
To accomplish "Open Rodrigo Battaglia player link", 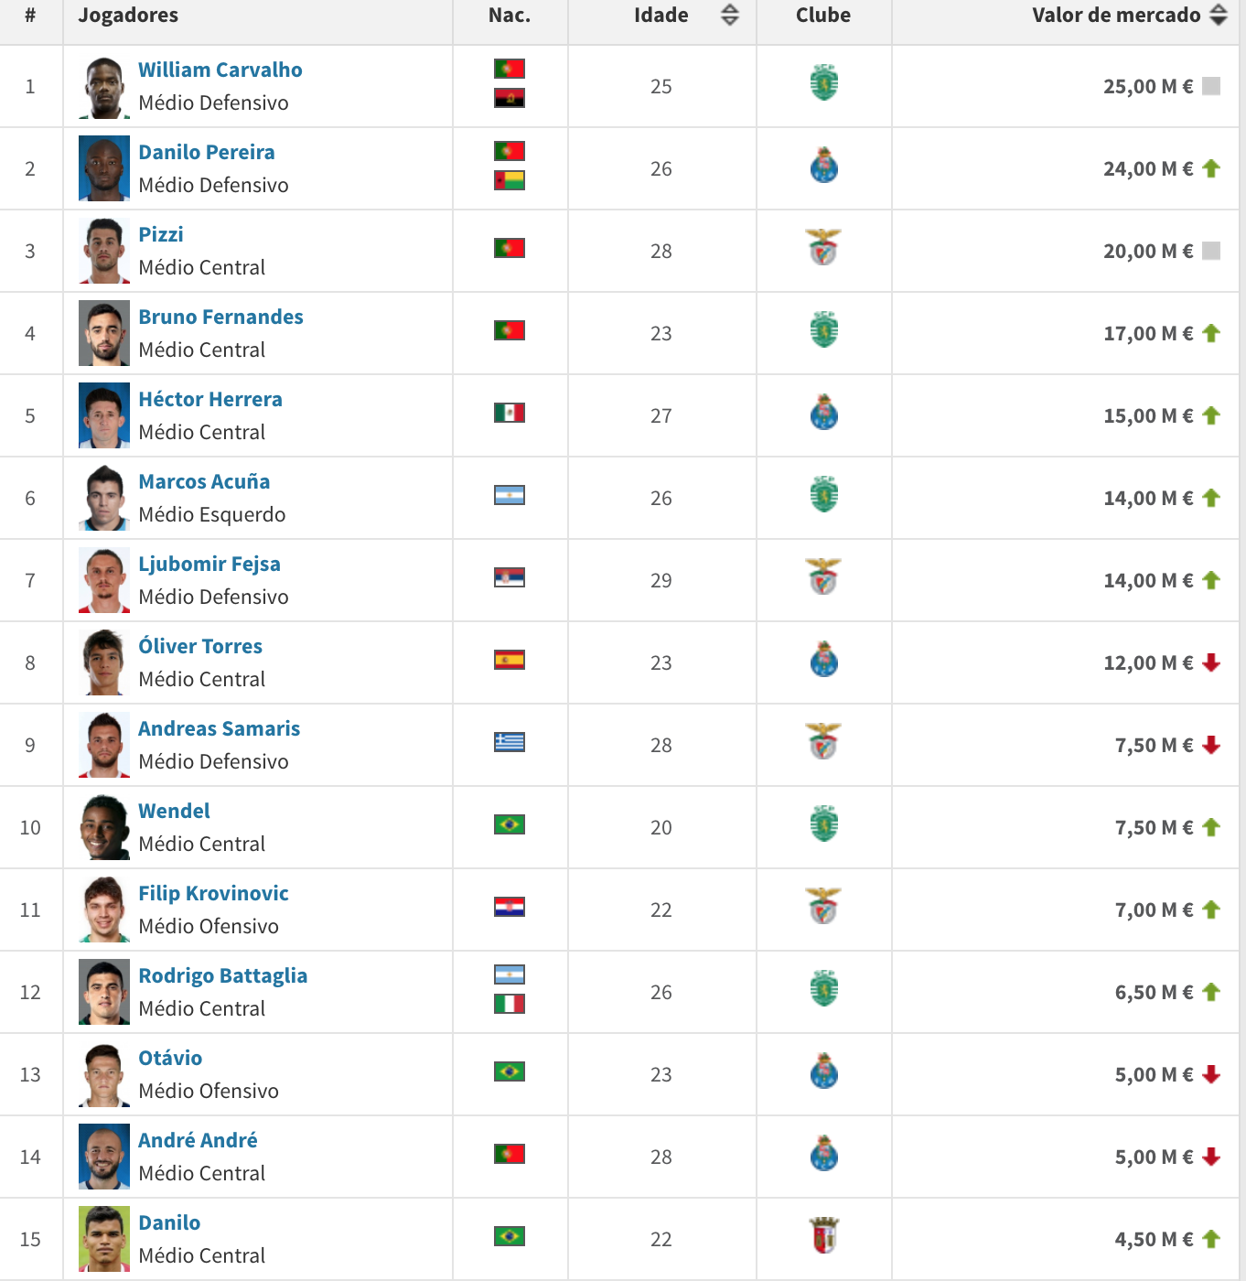I will (x=222, y=975).
